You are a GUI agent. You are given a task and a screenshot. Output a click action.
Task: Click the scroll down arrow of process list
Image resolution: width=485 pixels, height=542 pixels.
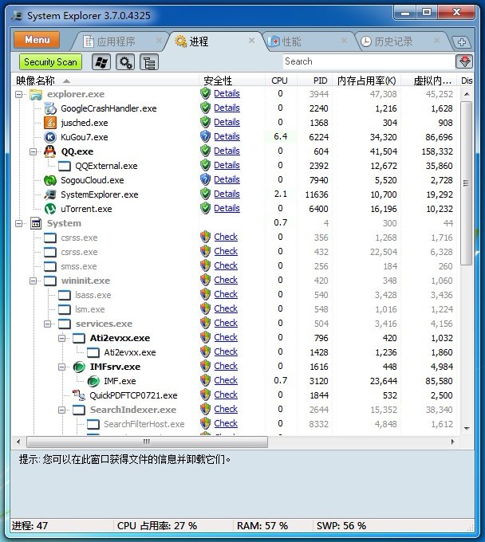[x=467, y=429]
